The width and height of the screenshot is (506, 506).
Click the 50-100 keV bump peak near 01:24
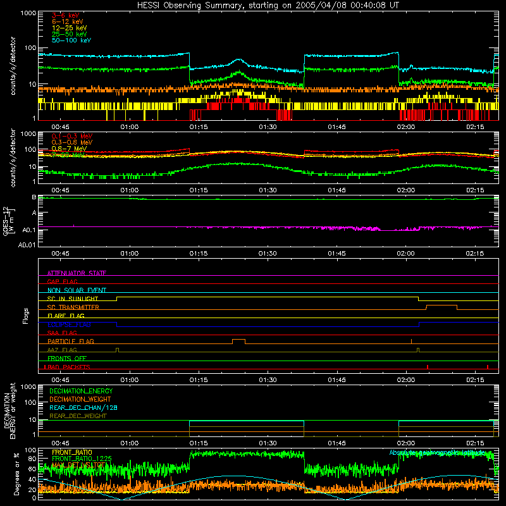pos(239,59)
